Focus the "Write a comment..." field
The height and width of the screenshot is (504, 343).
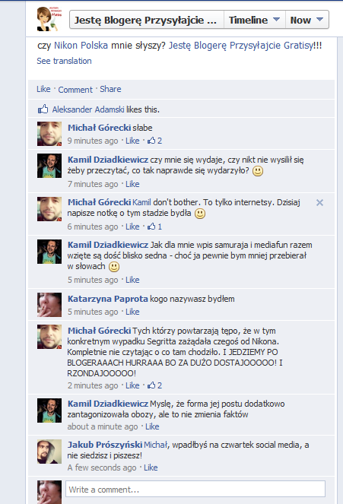pyautogui.click(x=195, y=490)
